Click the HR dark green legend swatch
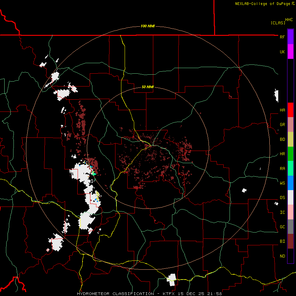 click(290, 154)
